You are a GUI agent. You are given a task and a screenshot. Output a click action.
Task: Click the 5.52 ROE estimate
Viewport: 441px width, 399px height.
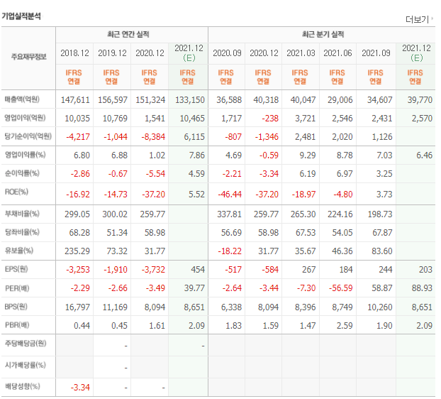pyautogui.click(x=196, y=195)
